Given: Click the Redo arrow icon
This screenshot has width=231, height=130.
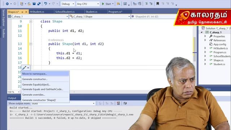Looking at the screenshot, I should coord(53,4).
